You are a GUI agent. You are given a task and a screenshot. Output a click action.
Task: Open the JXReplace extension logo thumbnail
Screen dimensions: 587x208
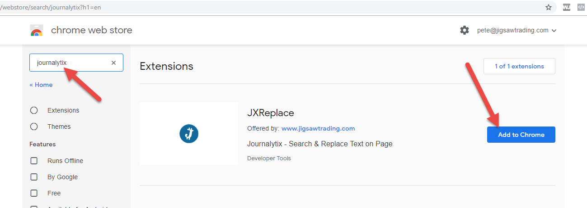click(x=189, y=134)
